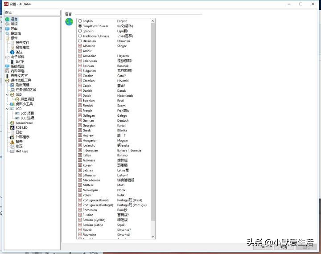Maximize the AIDA64 settings window
The height and width of the screenshot is (254, 321).
[301, 4]
